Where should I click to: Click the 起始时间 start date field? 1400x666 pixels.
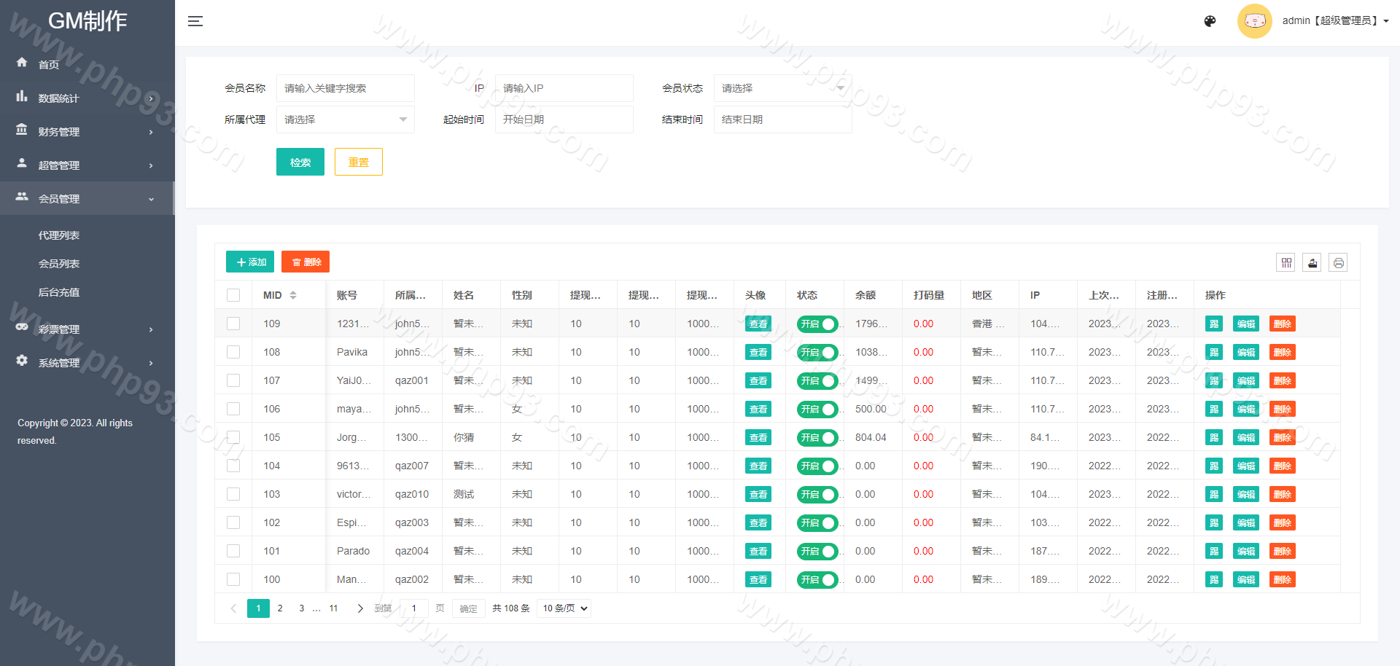(x=564, y=120)
